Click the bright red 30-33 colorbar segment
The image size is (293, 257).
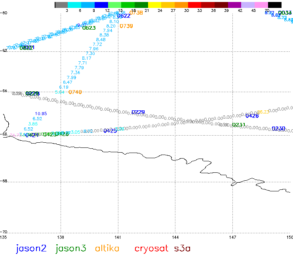point(194,5)
